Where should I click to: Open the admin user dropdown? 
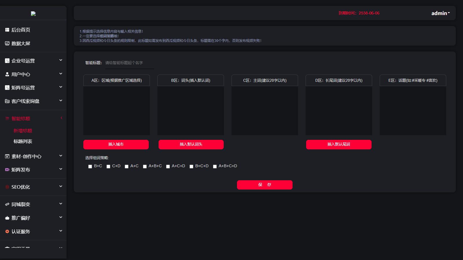(x=440, y=13)
